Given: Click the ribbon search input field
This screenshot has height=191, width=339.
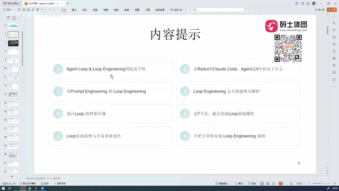Looking at the screenshot, I should 216,10.
